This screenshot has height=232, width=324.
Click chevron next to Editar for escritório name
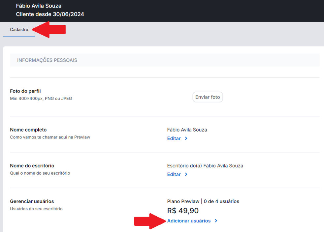[186, 174]
